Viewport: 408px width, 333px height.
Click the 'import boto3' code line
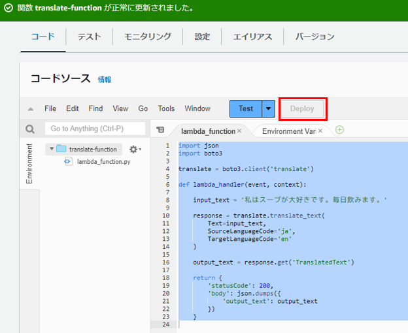pyautogui.click(x=200, y=153)
